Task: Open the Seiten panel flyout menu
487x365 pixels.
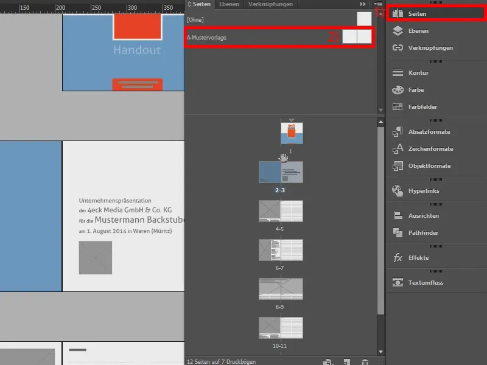Action: tap(378, 4)
